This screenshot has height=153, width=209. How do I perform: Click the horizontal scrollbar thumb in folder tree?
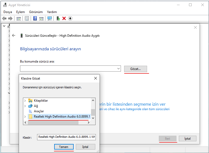click(x=53, y=123)
